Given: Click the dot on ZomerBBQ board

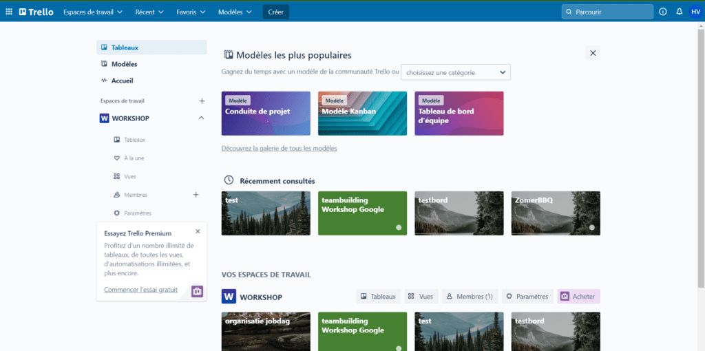Looking at the screenshot, I should click(591, 227).
